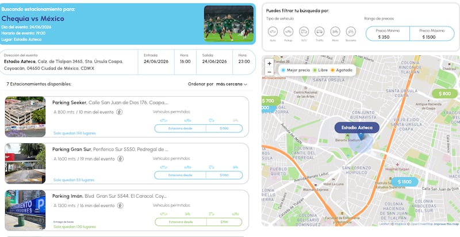This screenshot has width=460, height=237.
Task: Open Parking Seeker listing title
Action: [70, 102]
